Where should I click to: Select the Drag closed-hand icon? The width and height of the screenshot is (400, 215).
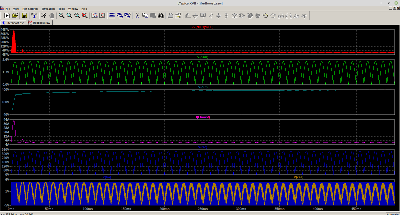[257, 15]
